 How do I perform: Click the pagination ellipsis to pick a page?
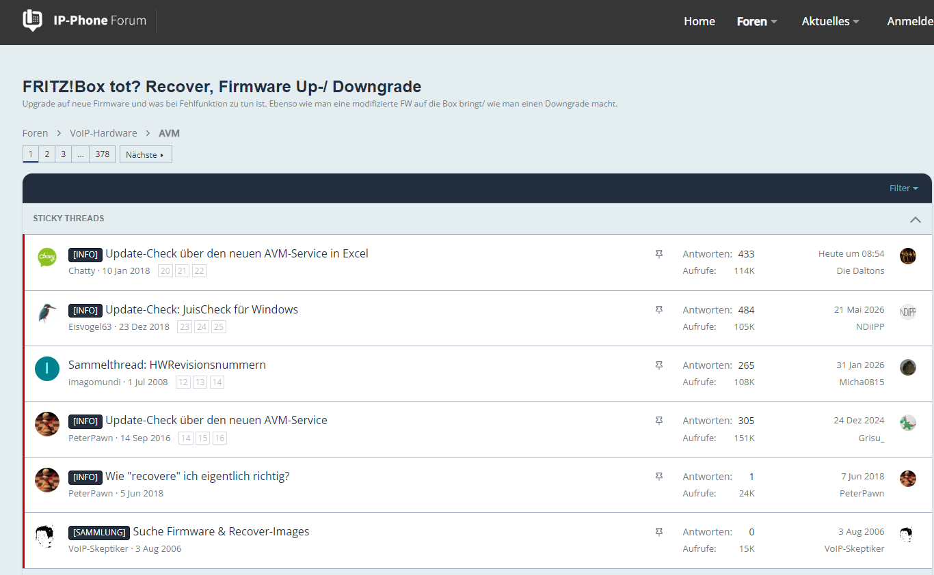[x=81, y=154]
